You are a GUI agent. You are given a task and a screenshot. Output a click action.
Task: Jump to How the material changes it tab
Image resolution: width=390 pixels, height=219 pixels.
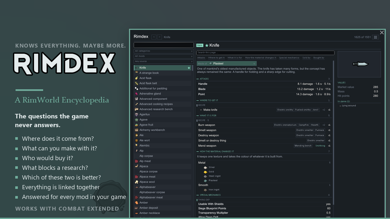tap(261, 58)
